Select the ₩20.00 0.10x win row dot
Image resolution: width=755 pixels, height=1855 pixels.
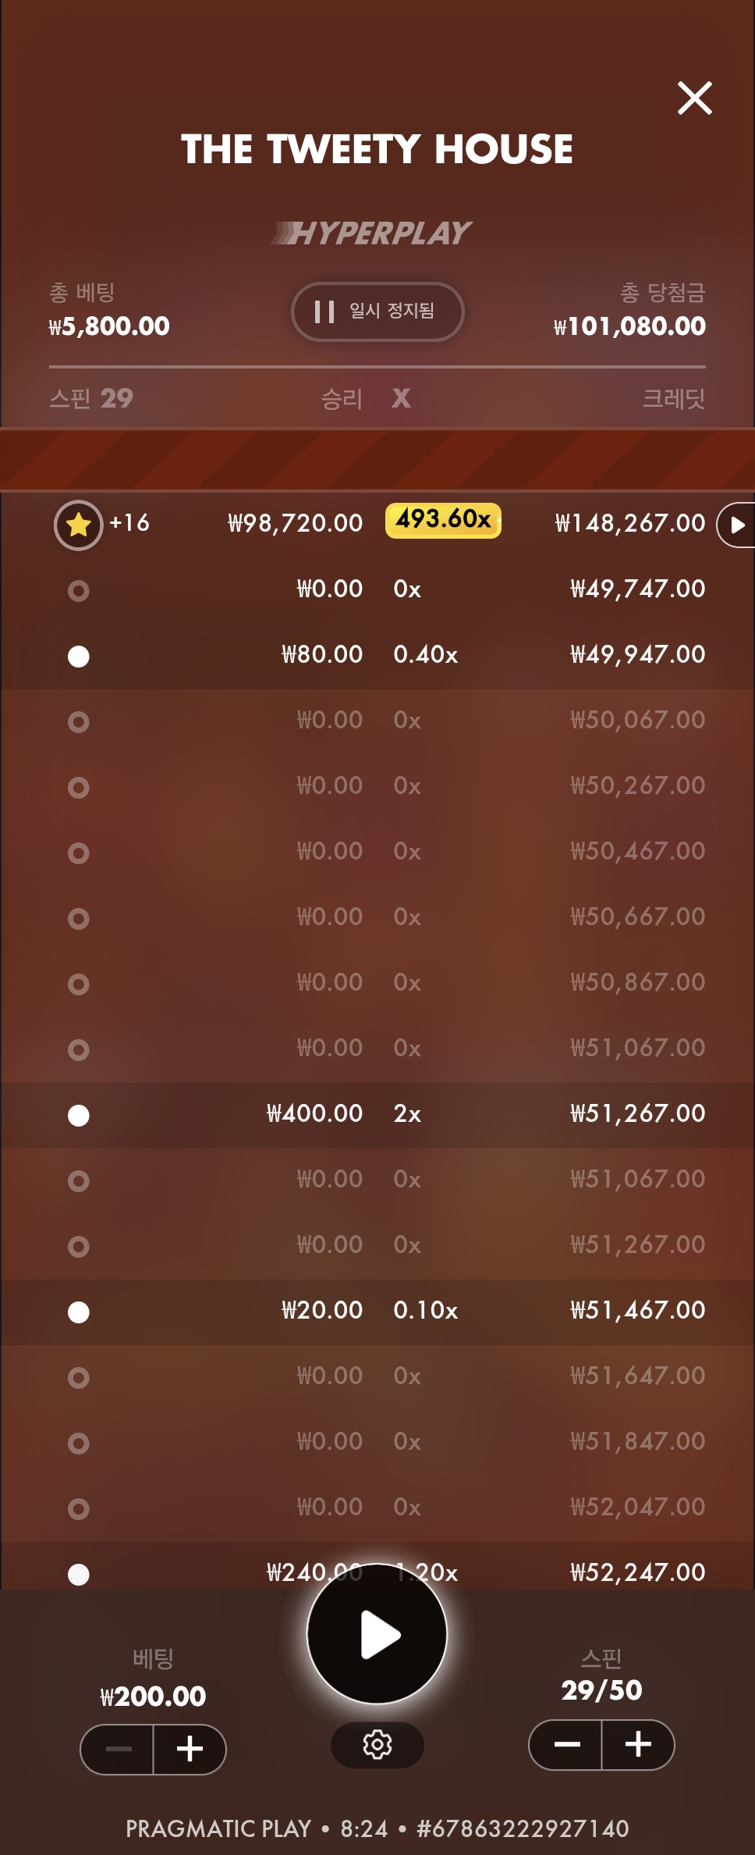coord(79,1312)
